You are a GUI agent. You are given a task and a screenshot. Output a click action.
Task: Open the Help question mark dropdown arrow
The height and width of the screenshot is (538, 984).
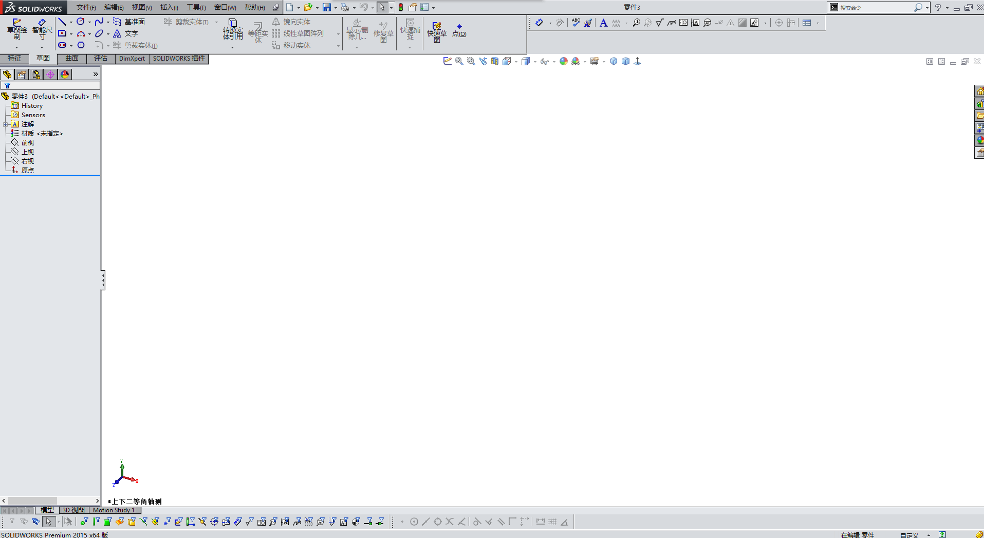click(x=947, y=8)
